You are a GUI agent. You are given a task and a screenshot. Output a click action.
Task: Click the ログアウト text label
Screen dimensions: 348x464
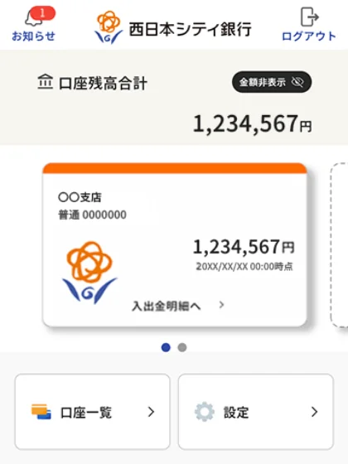pyautogui.click(x=309, y=36)
